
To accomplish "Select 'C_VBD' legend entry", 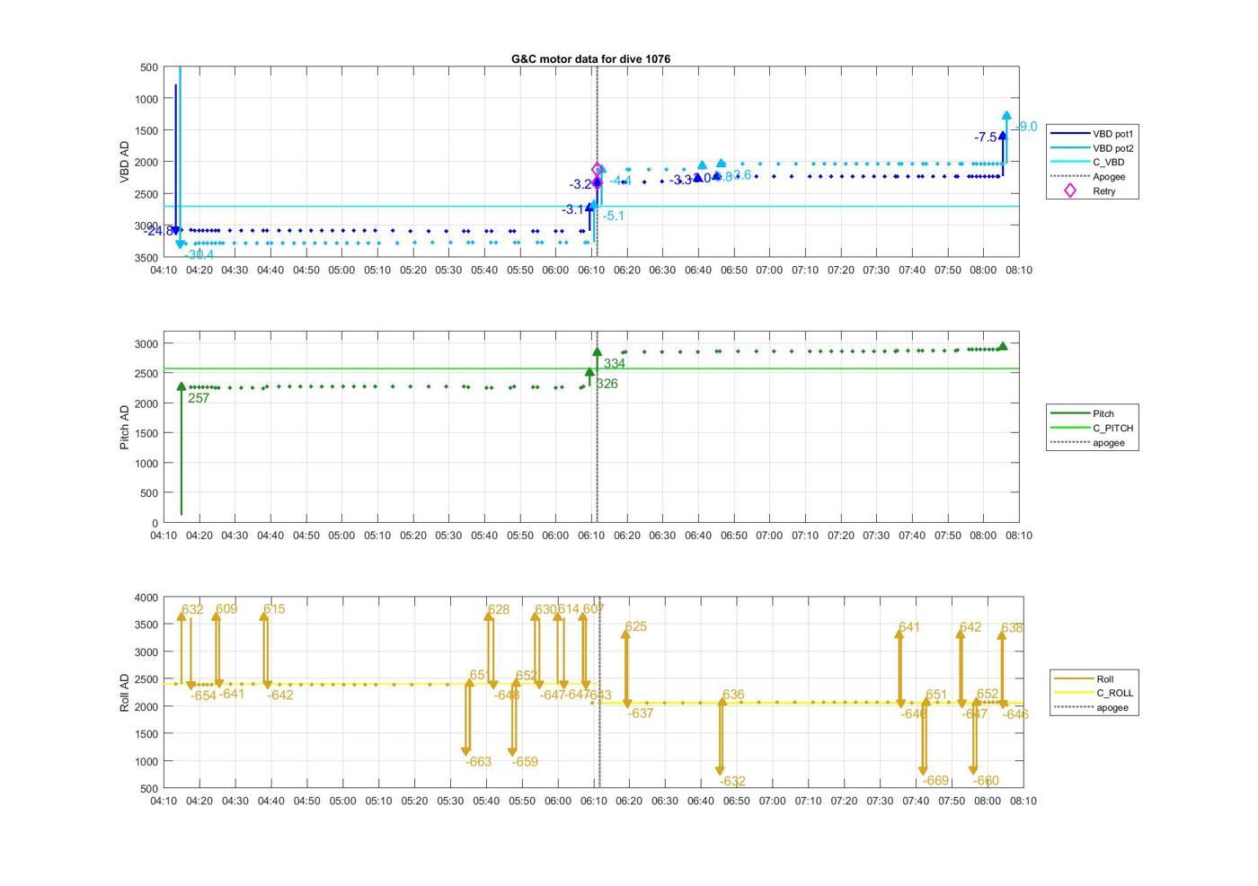I will [1087, 163].
